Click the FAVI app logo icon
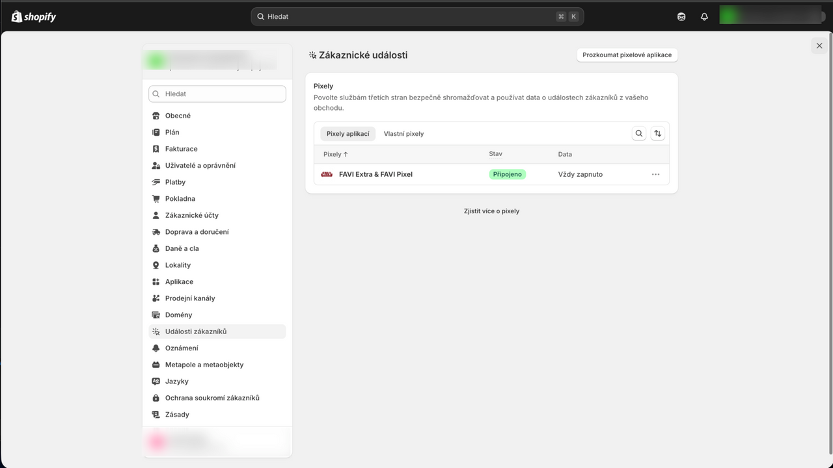 [327, 174]
